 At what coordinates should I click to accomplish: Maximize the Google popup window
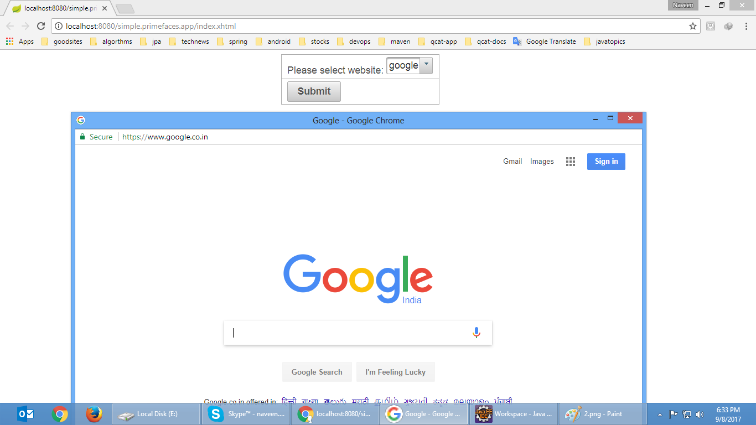tap(610, 118)
